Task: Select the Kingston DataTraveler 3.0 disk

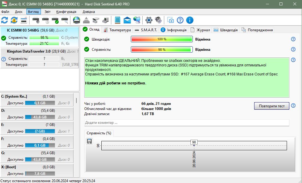Action: [x=39, y=58]
